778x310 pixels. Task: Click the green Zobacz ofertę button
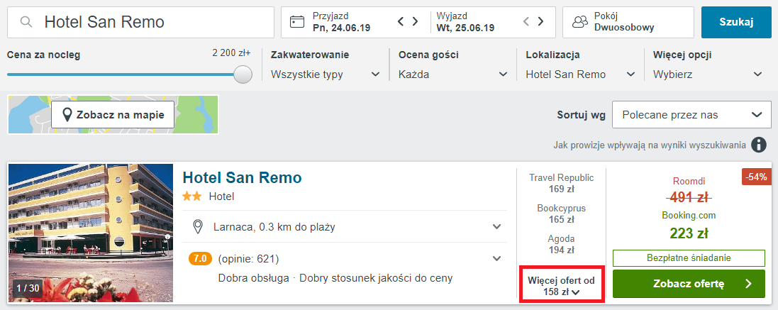point(689,284)
